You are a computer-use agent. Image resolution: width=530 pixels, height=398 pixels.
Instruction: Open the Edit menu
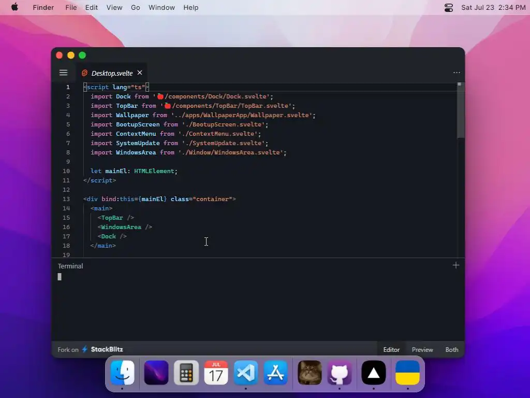click(91, 7)
